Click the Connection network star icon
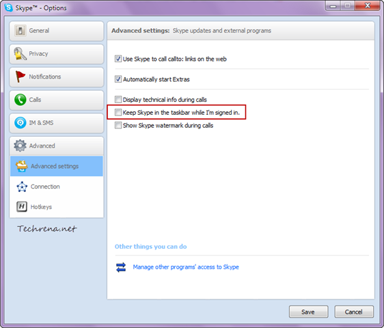Viewport: 384px width, 328px height. 22,187
